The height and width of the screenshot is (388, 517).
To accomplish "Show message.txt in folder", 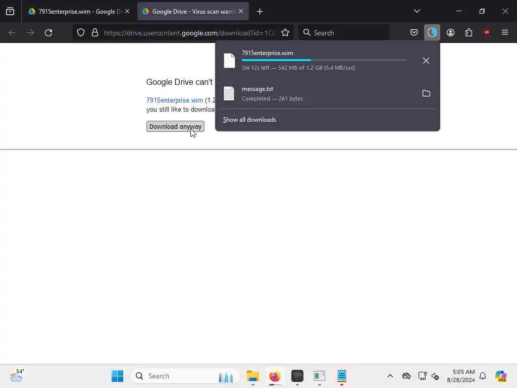I will [x=426, y=93].
